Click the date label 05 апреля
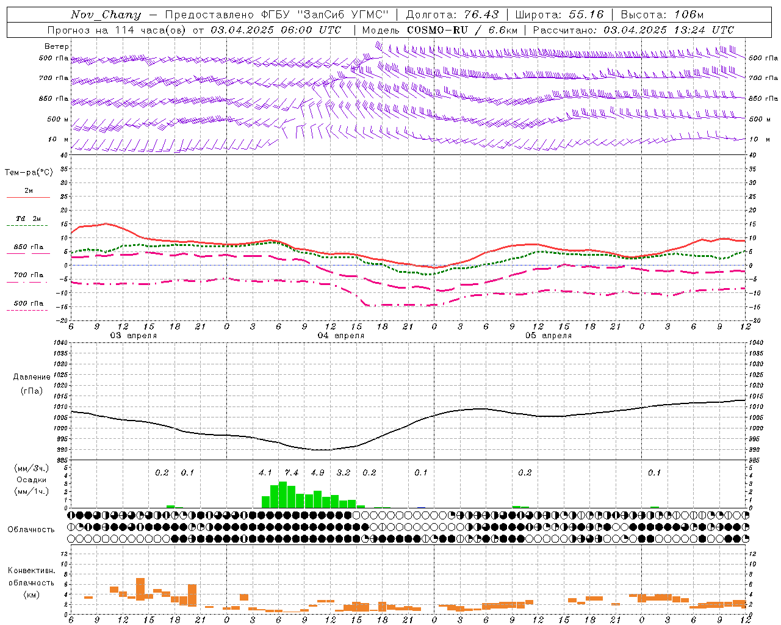 point(548,335)
